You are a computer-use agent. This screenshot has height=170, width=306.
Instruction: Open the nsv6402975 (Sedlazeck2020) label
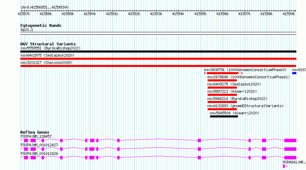click(47, 55)
